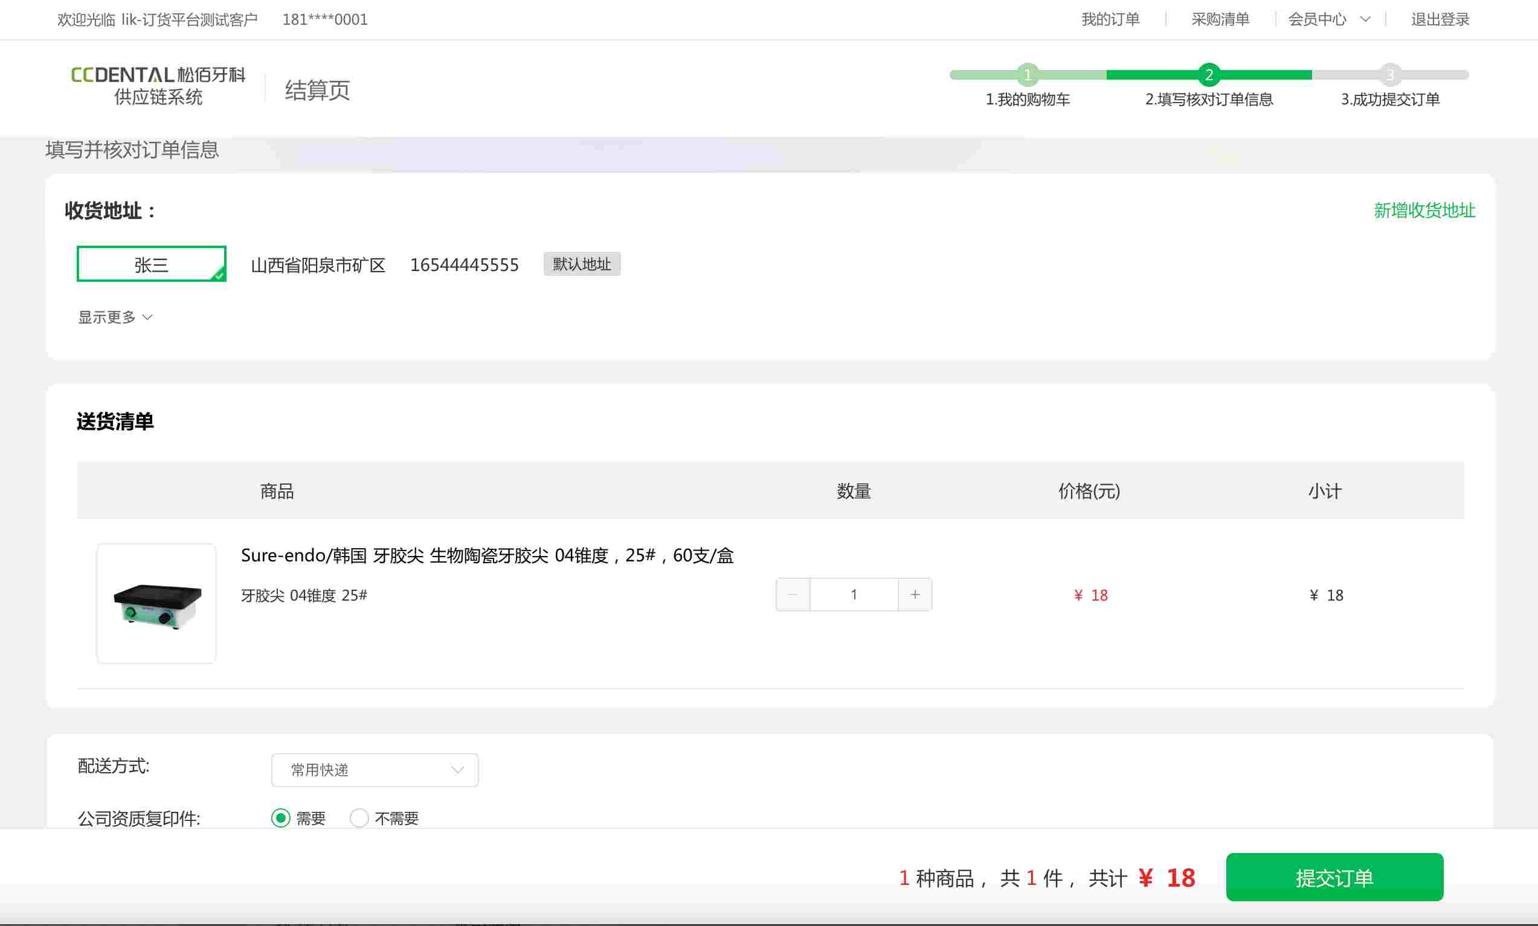Screen dimensions: 1538x926
Task: Select 需要 radio for company qualification copy
Action: [281, 817]
